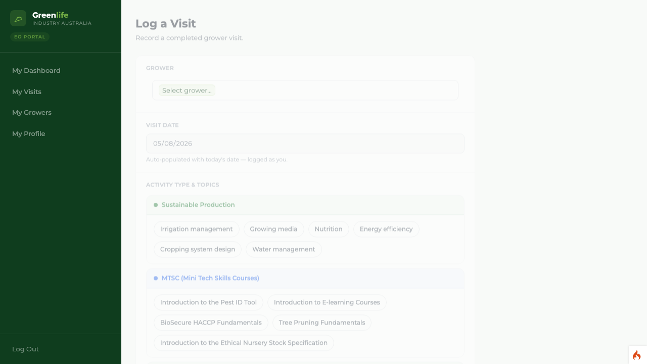The image size is (647, 364).
Task: Select the Energy efficiency topic
Action: click(386, 229)
